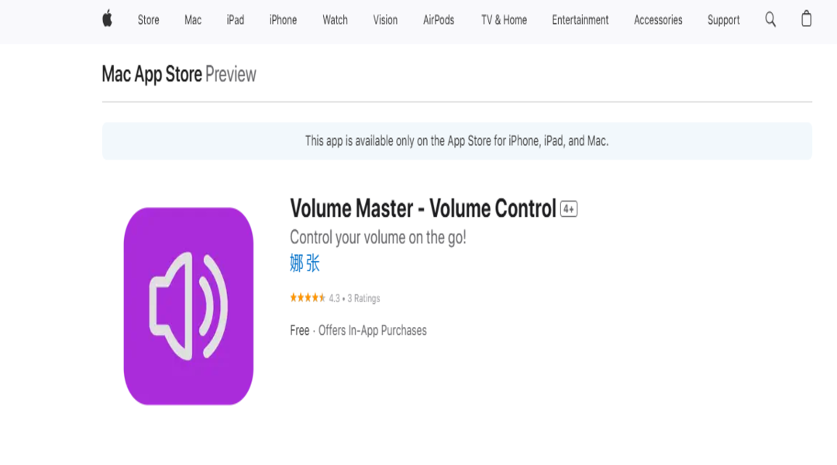Click the developer name link 娜 张
This screenshot has width=837, height=465.
[305, 263]
